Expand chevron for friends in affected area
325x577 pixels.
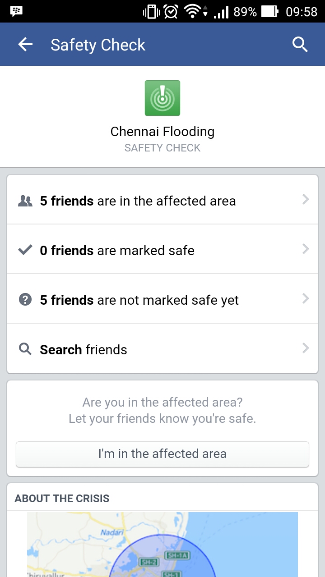[x=306, y=200]
